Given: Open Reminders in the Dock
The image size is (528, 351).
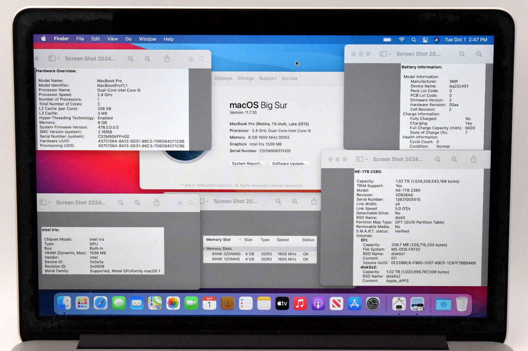Looking at the screenshot, I should tap(246, 303).
